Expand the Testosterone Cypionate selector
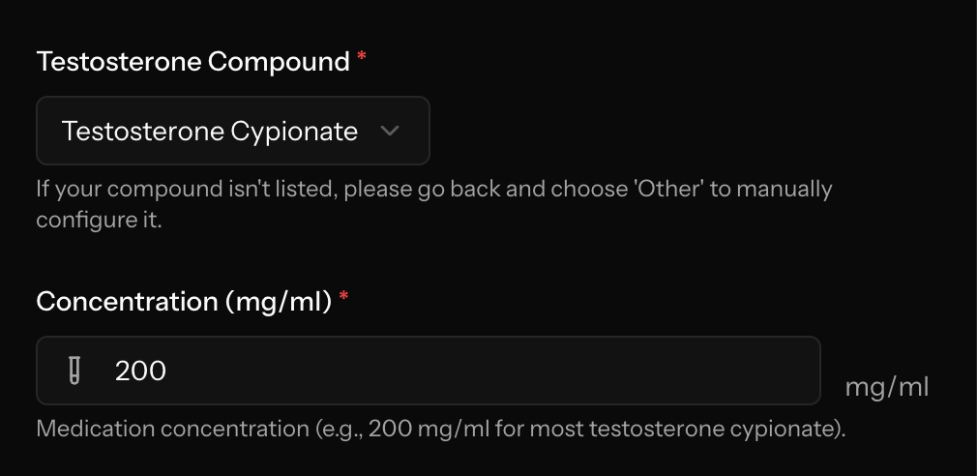This screenshot has height=476, width=977. 233,131
